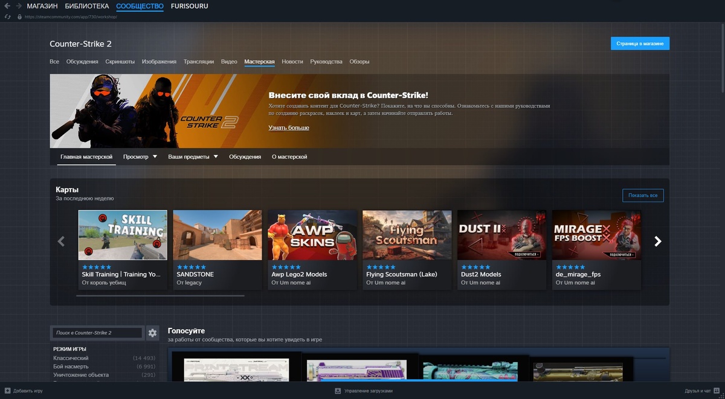Expand the Ваши предметы dropdown
The width and height of the screenshot is (725, 399).
[193, 157]
